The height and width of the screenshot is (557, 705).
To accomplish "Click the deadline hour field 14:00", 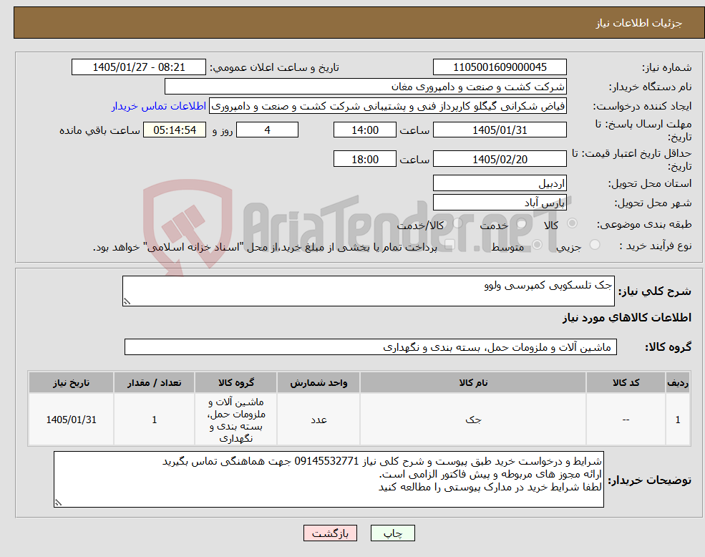I will pyautogui.click(x=364, y=130).
